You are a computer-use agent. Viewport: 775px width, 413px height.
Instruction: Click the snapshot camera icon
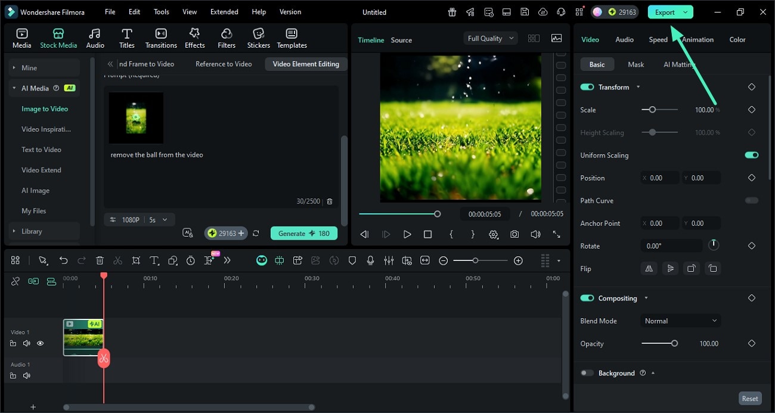pyautogui.click(x=514, y=235)
